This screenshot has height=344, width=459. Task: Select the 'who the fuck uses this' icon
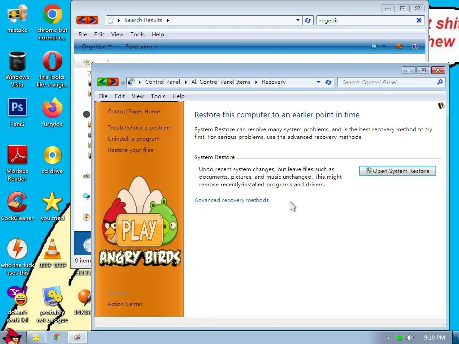tap(17, 257)
